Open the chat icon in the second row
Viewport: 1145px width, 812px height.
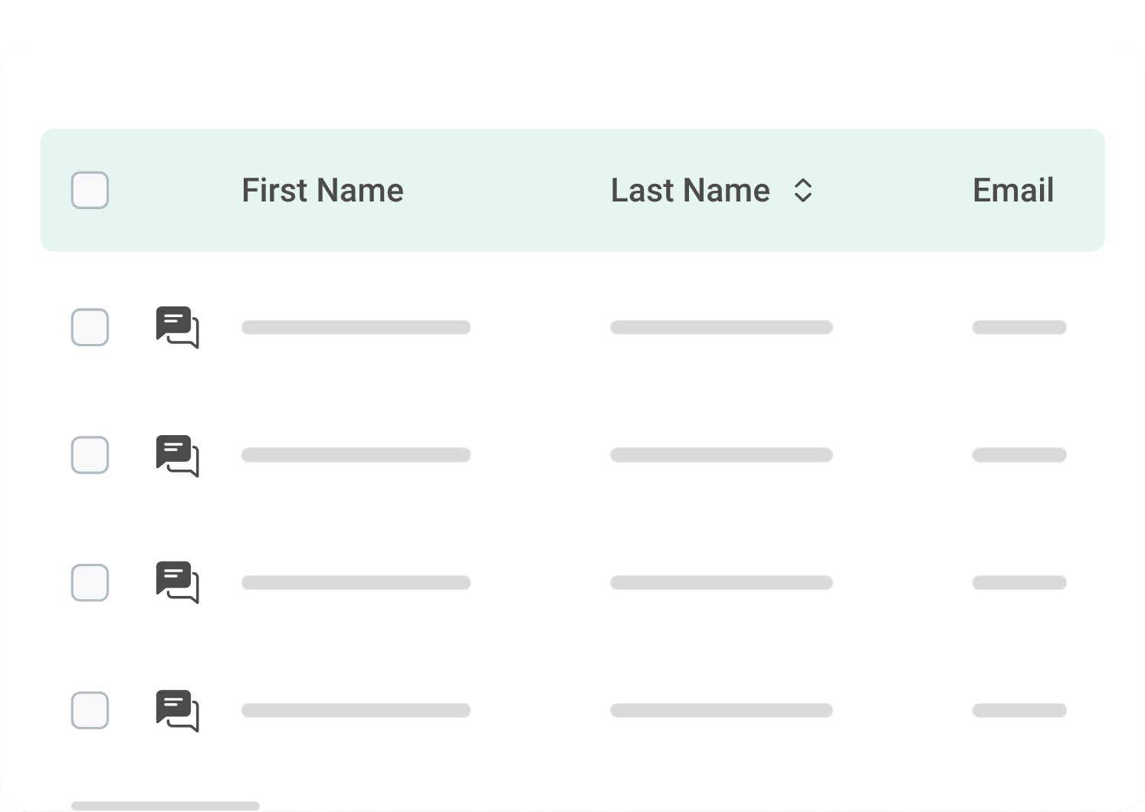point(177,455)
